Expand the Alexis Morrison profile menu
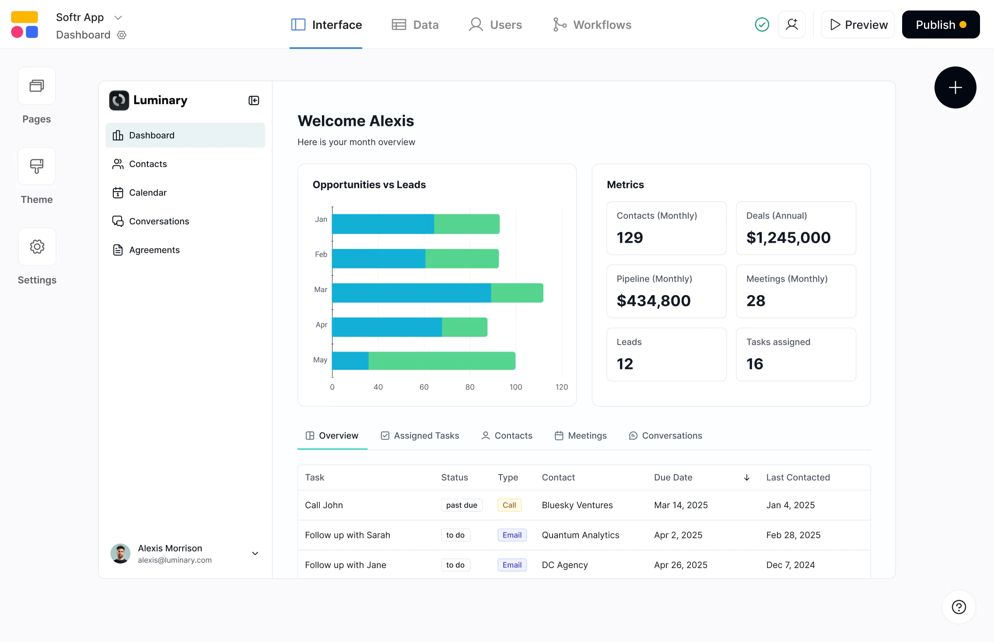Viewport: 994px width, 642px height. (x=255, y=554)
